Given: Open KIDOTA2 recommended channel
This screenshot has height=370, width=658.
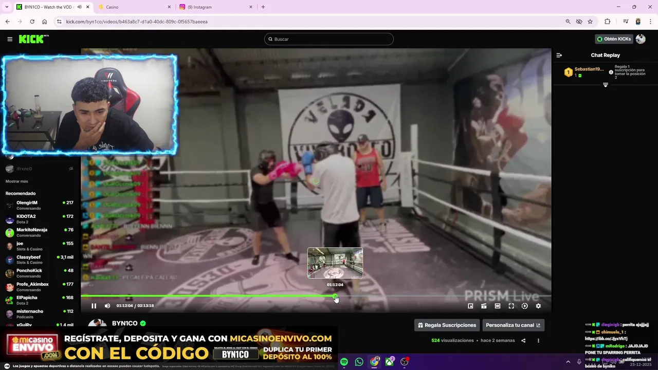Looking at the screenshot, I should click(40, 219).
